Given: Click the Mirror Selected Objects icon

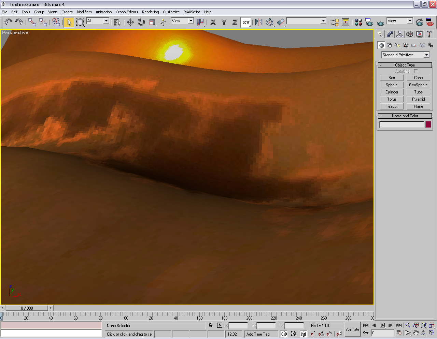Looking at the screenshot, I should pos(259,23).
